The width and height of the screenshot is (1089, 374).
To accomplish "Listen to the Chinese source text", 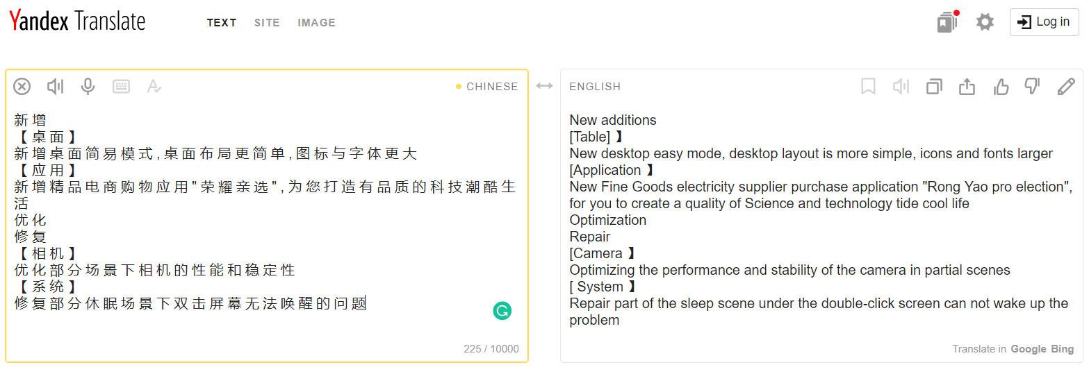I will tap(55, 87).
